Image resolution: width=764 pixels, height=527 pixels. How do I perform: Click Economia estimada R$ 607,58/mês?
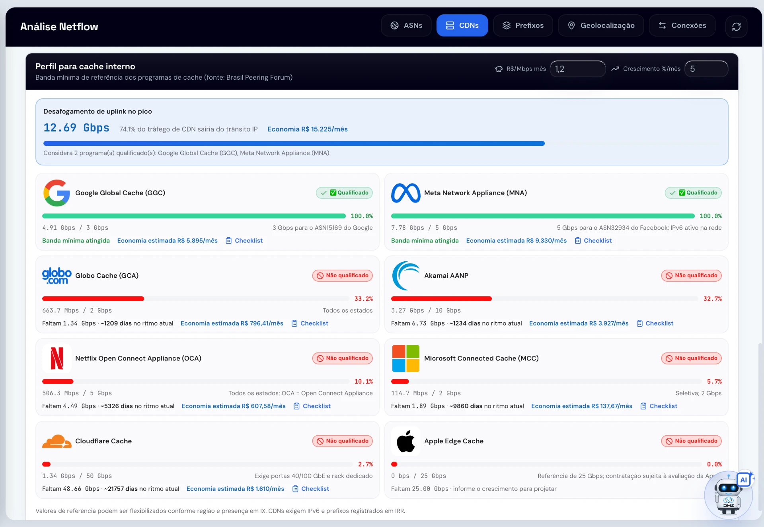point(234,406)
